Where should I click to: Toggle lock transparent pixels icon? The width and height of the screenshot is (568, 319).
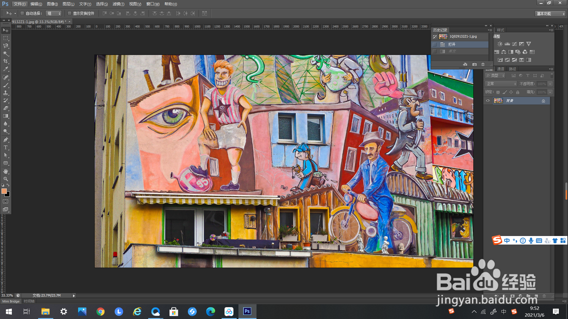click(498, 92)
